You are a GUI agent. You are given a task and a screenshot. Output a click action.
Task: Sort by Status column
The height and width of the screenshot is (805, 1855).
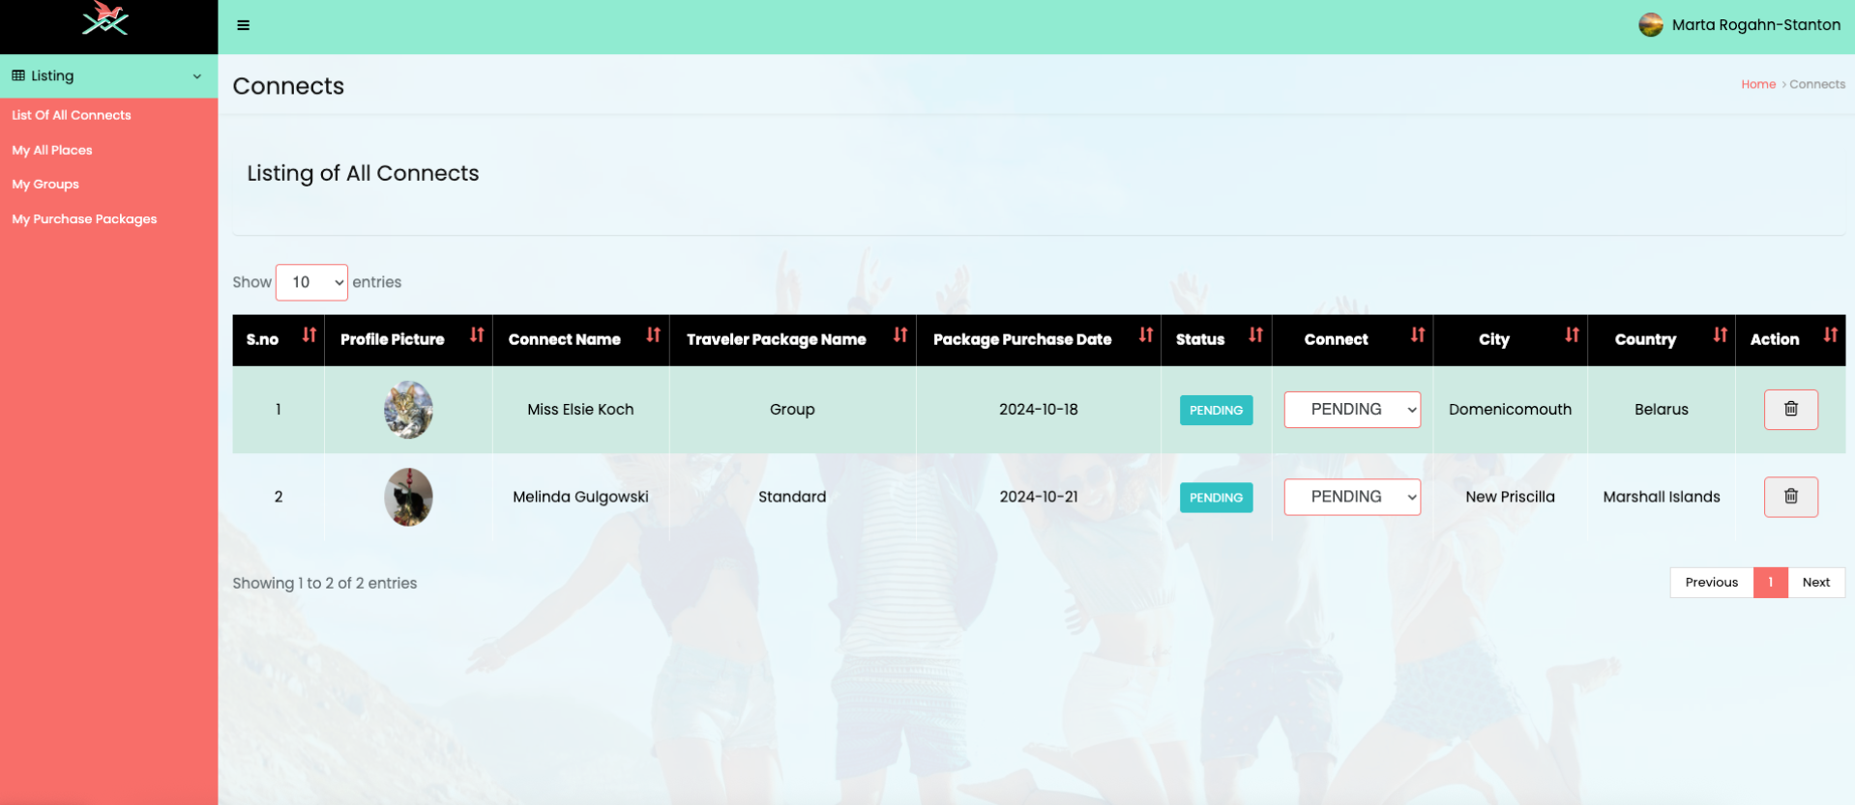tap(1254, 335)
